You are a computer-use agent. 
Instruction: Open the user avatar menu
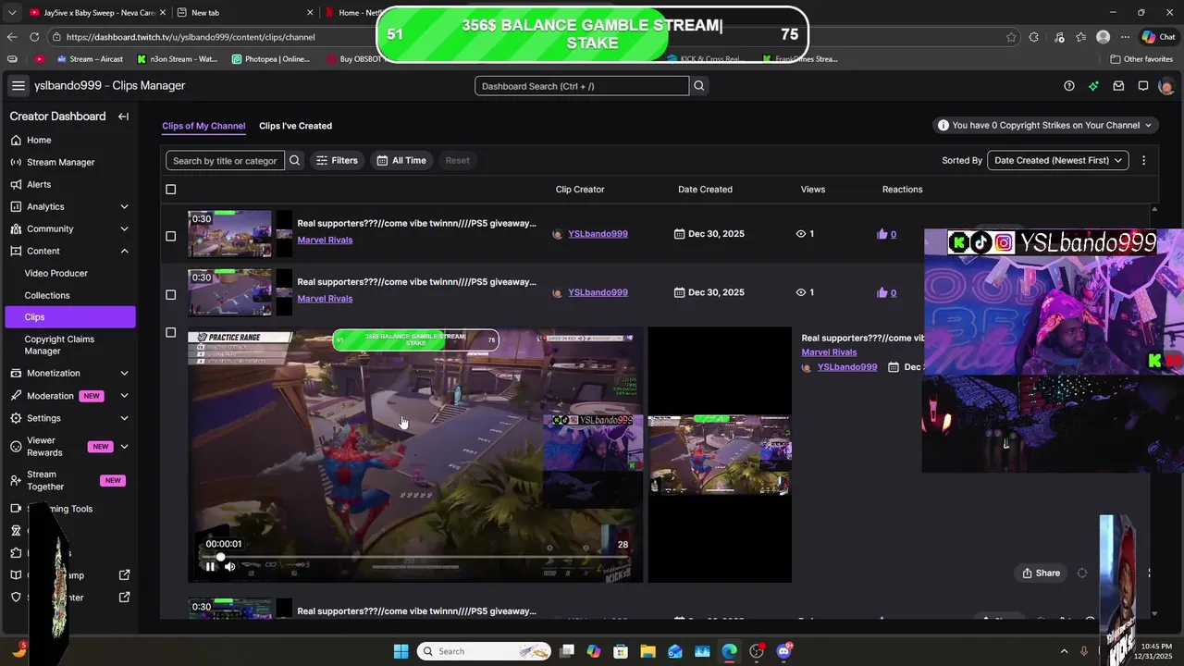[1165, 86]
